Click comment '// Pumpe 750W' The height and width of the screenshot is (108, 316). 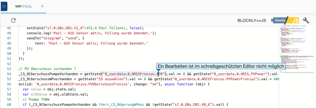pos(36,100)
